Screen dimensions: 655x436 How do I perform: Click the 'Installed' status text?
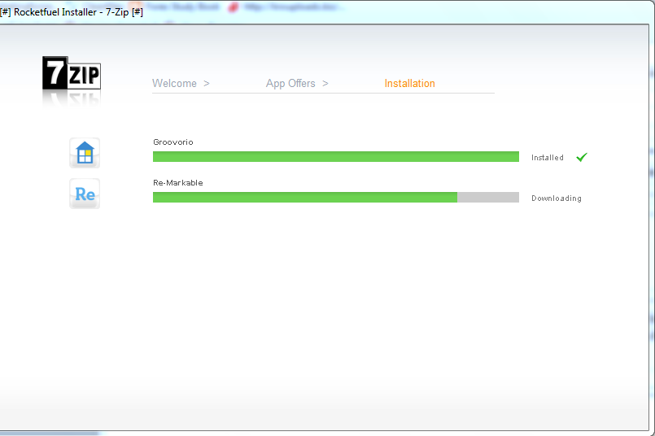[548, 158]
